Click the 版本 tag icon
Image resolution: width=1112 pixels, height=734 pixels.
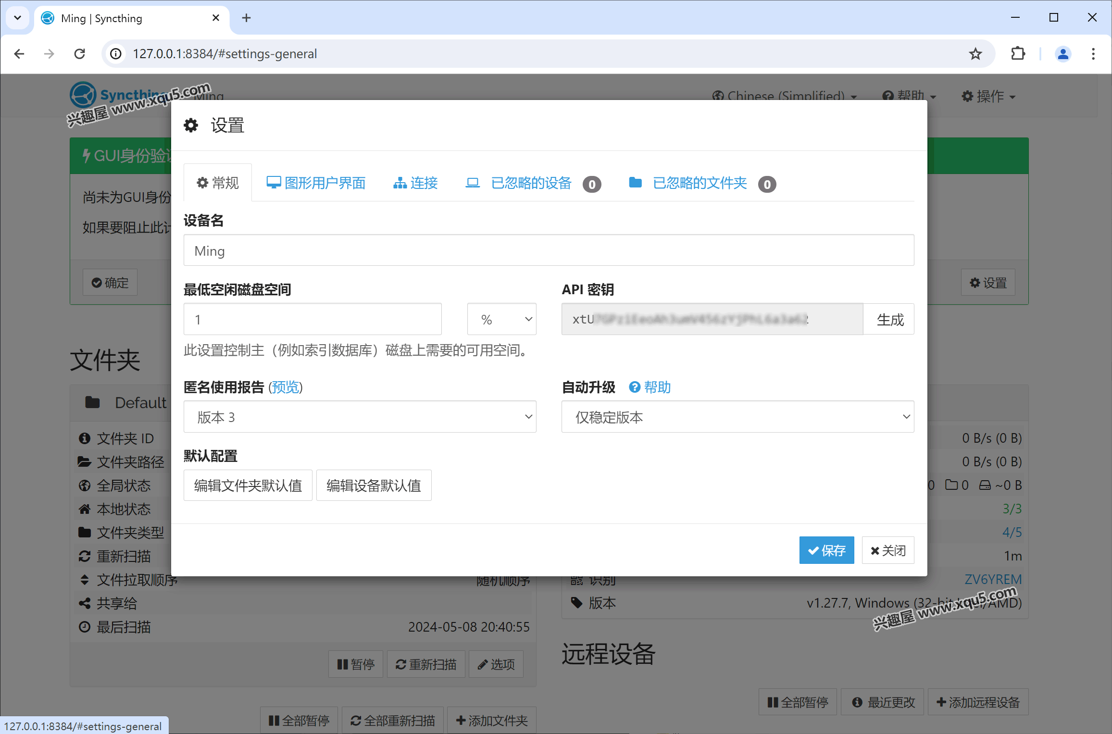tap(576, 603)
